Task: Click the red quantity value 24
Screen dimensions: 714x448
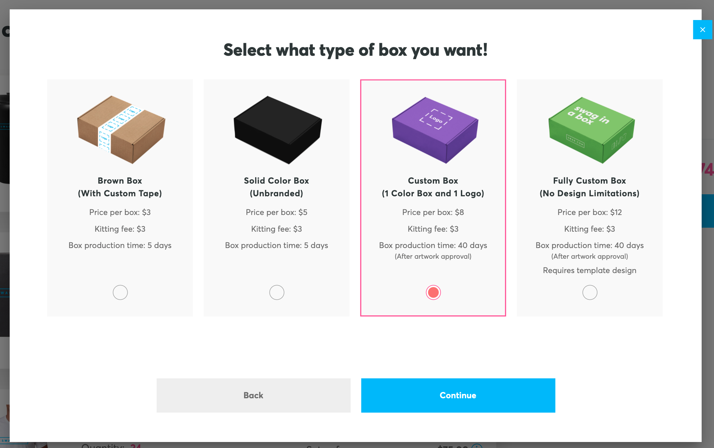Action: point(135,447)
